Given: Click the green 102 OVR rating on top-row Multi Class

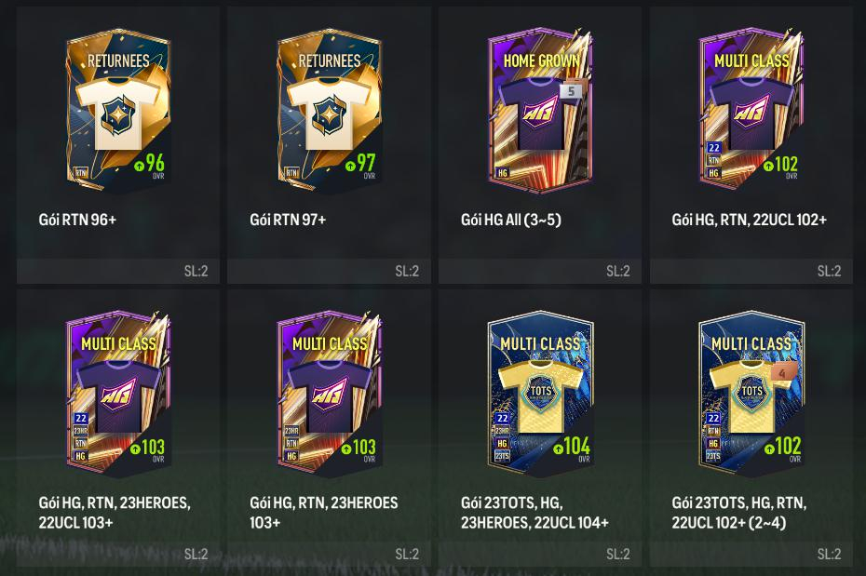Looking at the screenshot, I should pos(781,165).
